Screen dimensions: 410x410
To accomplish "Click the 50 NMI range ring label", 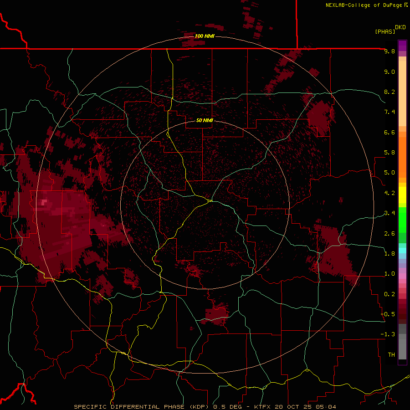I will click(x=205, y=120).
